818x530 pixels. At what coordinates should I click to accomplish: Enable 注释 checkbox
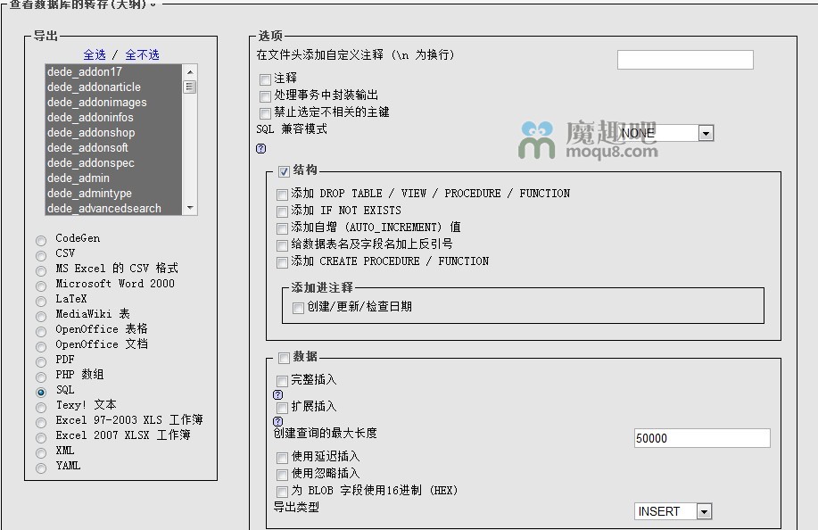coord(265,79)
